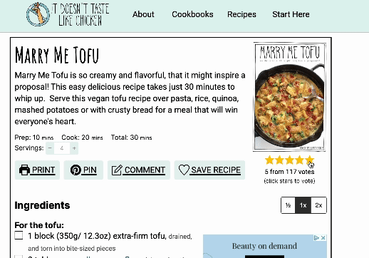Rate the recipe with the first star

(x=269, y=160)
